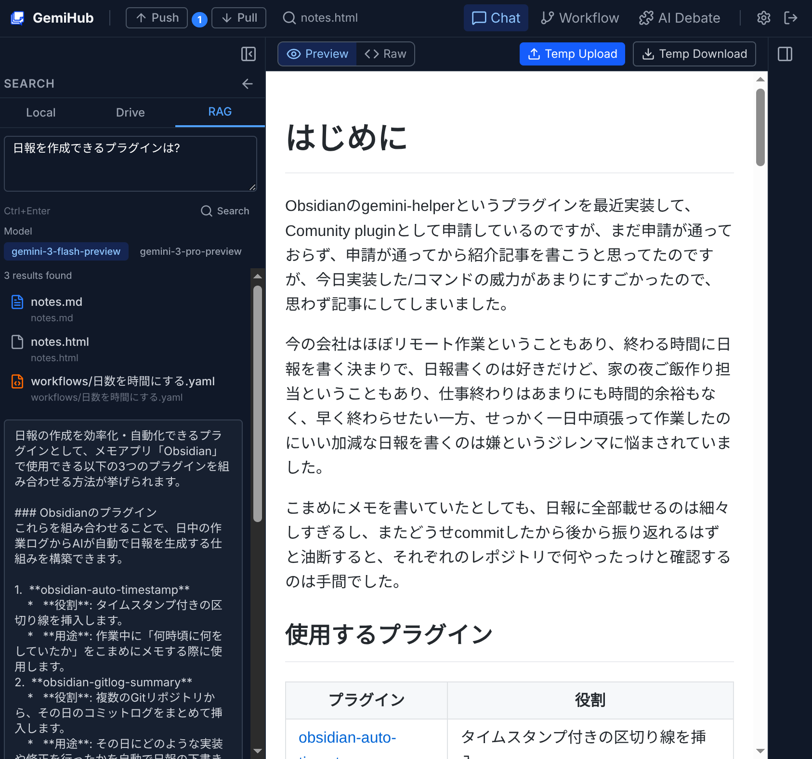Collapse the SEARCH panel with back arrow

click(247, 84)
